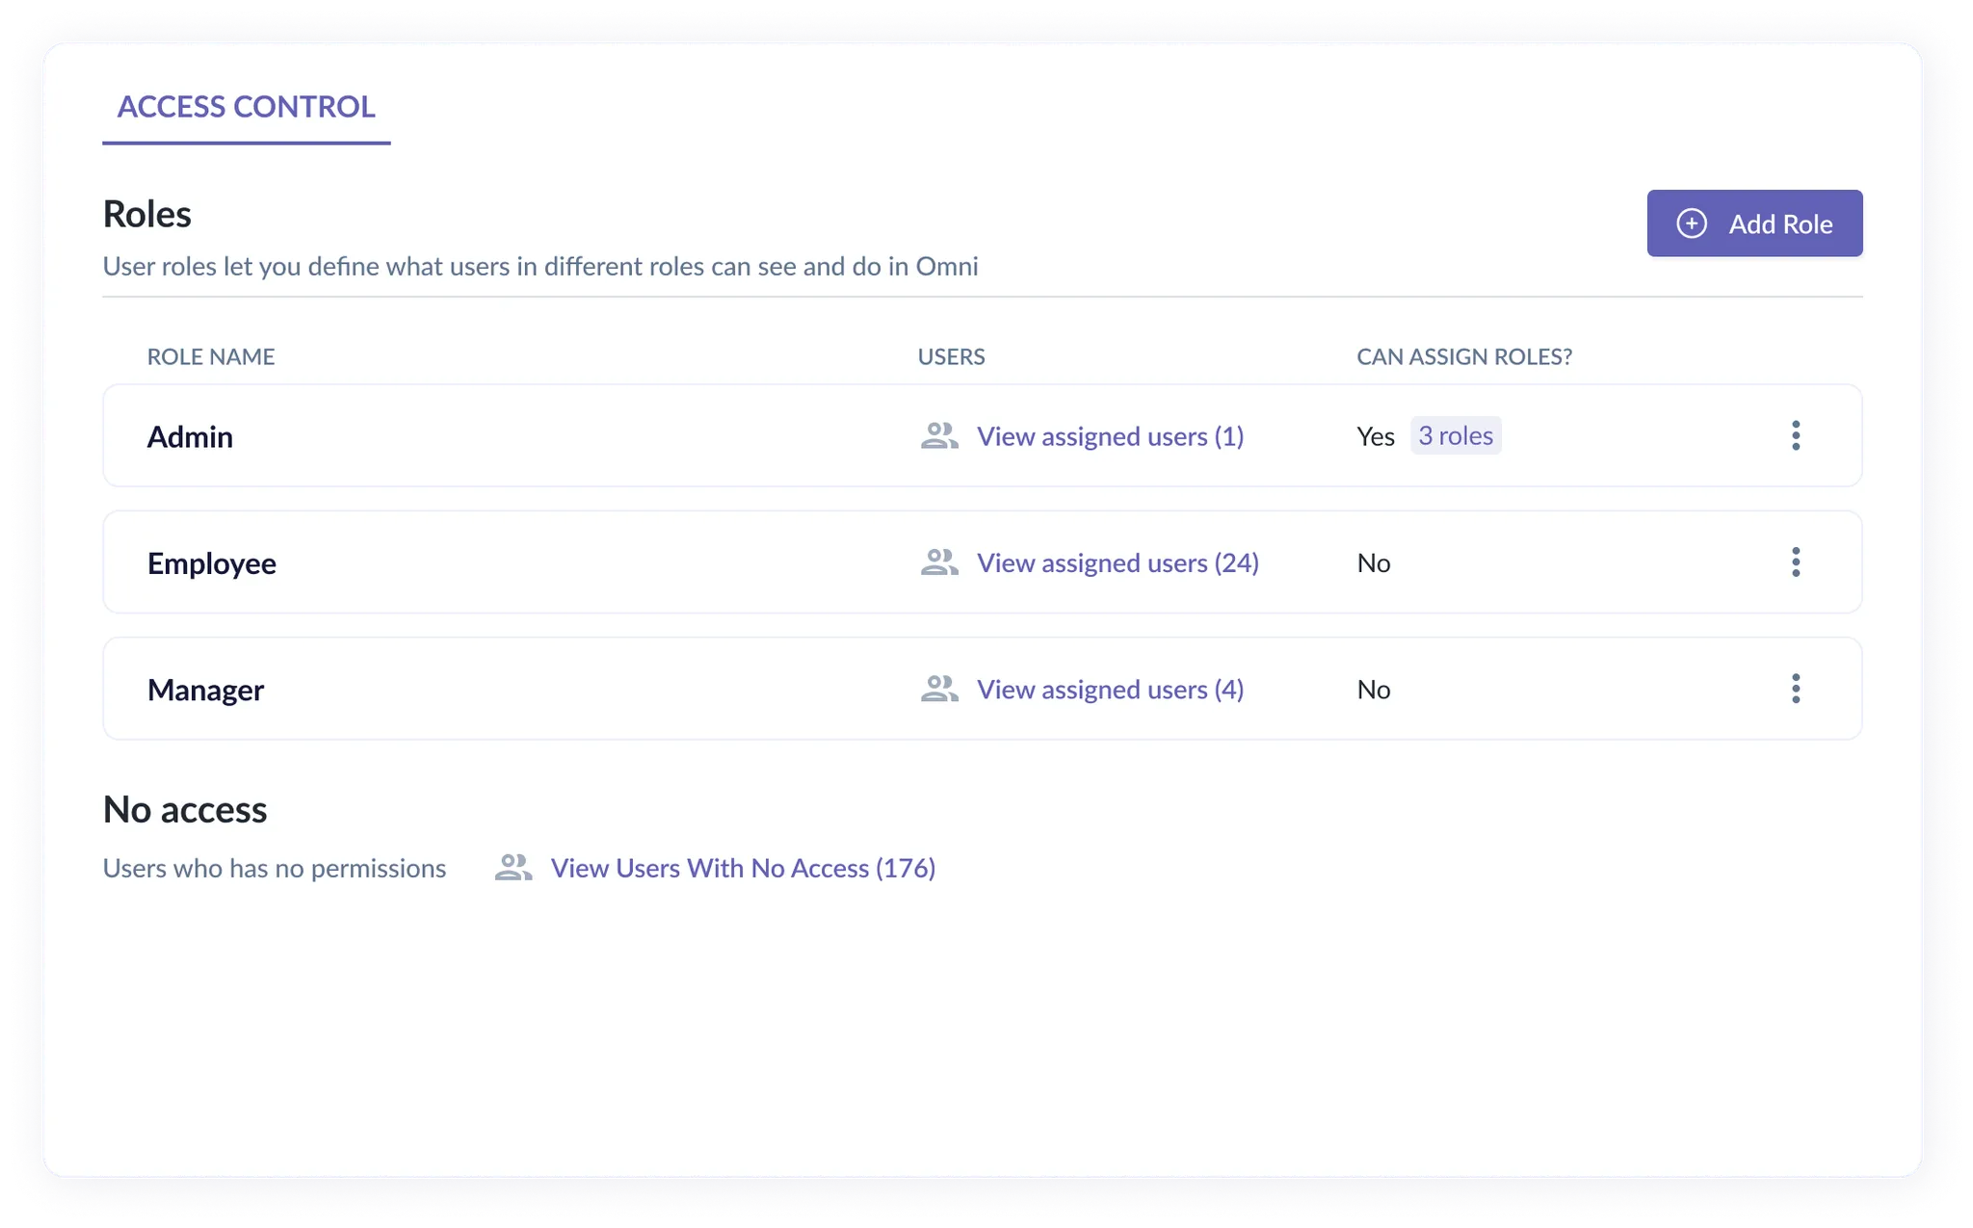Switch to the Access Control tab
This screenshot has height=1228, width=1973.
click(247, 107)
